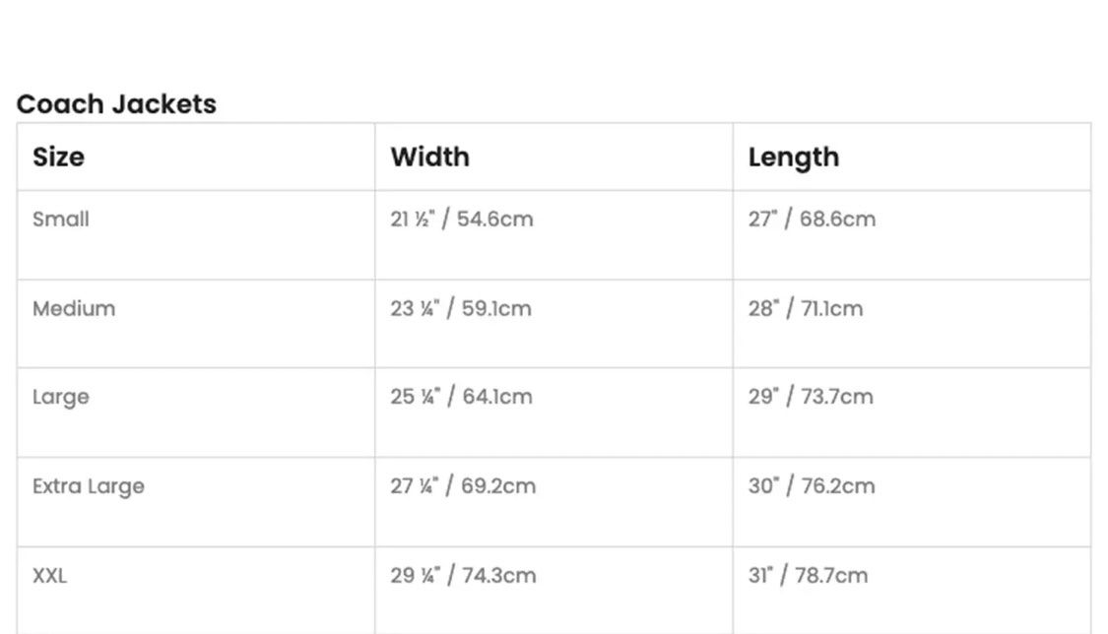
Task: Select the XXL width 74.3cm cell
Action: (554, 591)
